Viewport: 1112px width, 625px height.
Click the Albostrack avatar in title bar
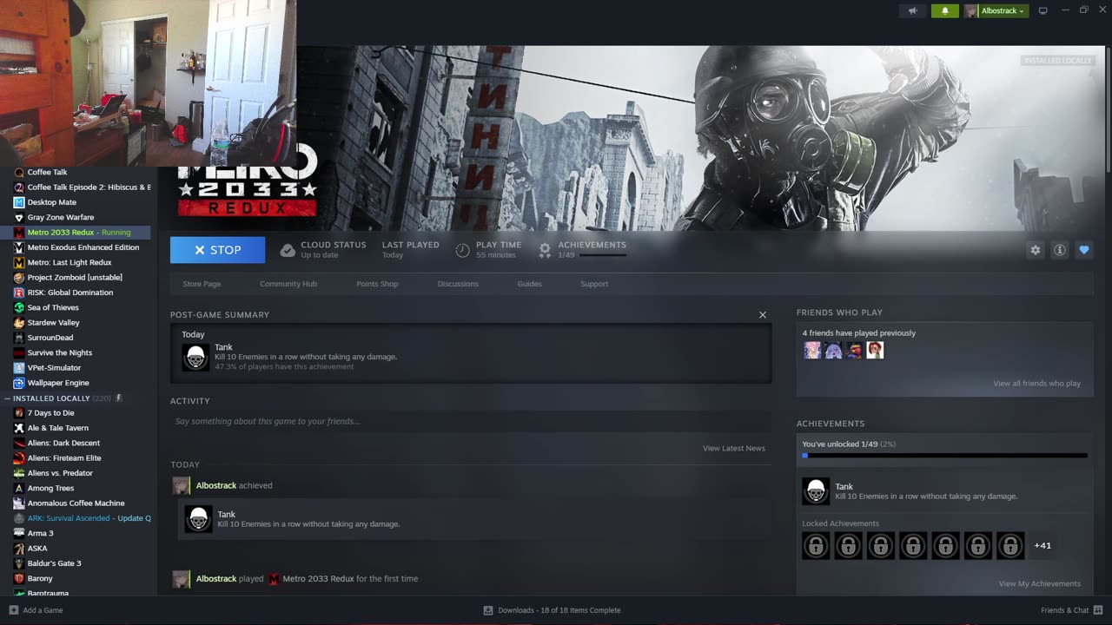(970, 11)
